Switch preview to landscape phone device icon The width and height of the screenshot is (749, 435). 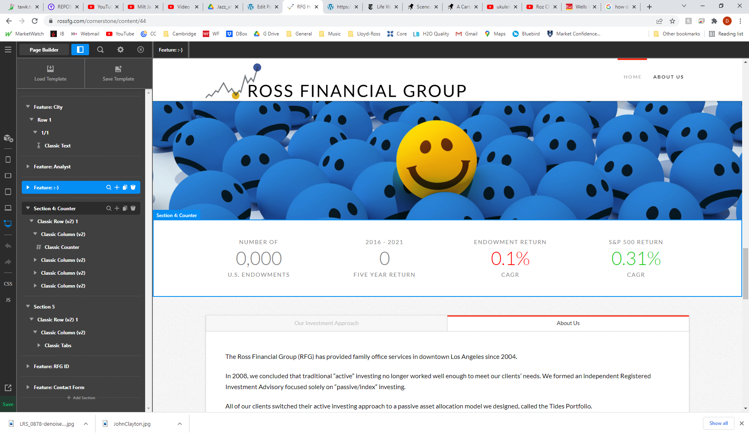8,176
